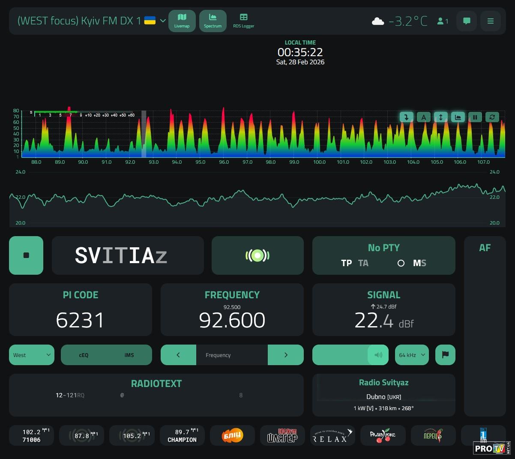Expand the Kyiv FM DX server list

pos(163,21)
